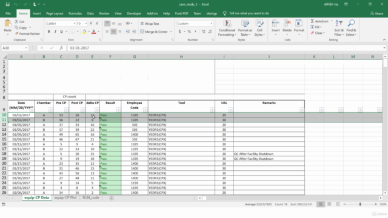
Task: Click the Save icon in the title bar
Action: click(x=7, y=4)
